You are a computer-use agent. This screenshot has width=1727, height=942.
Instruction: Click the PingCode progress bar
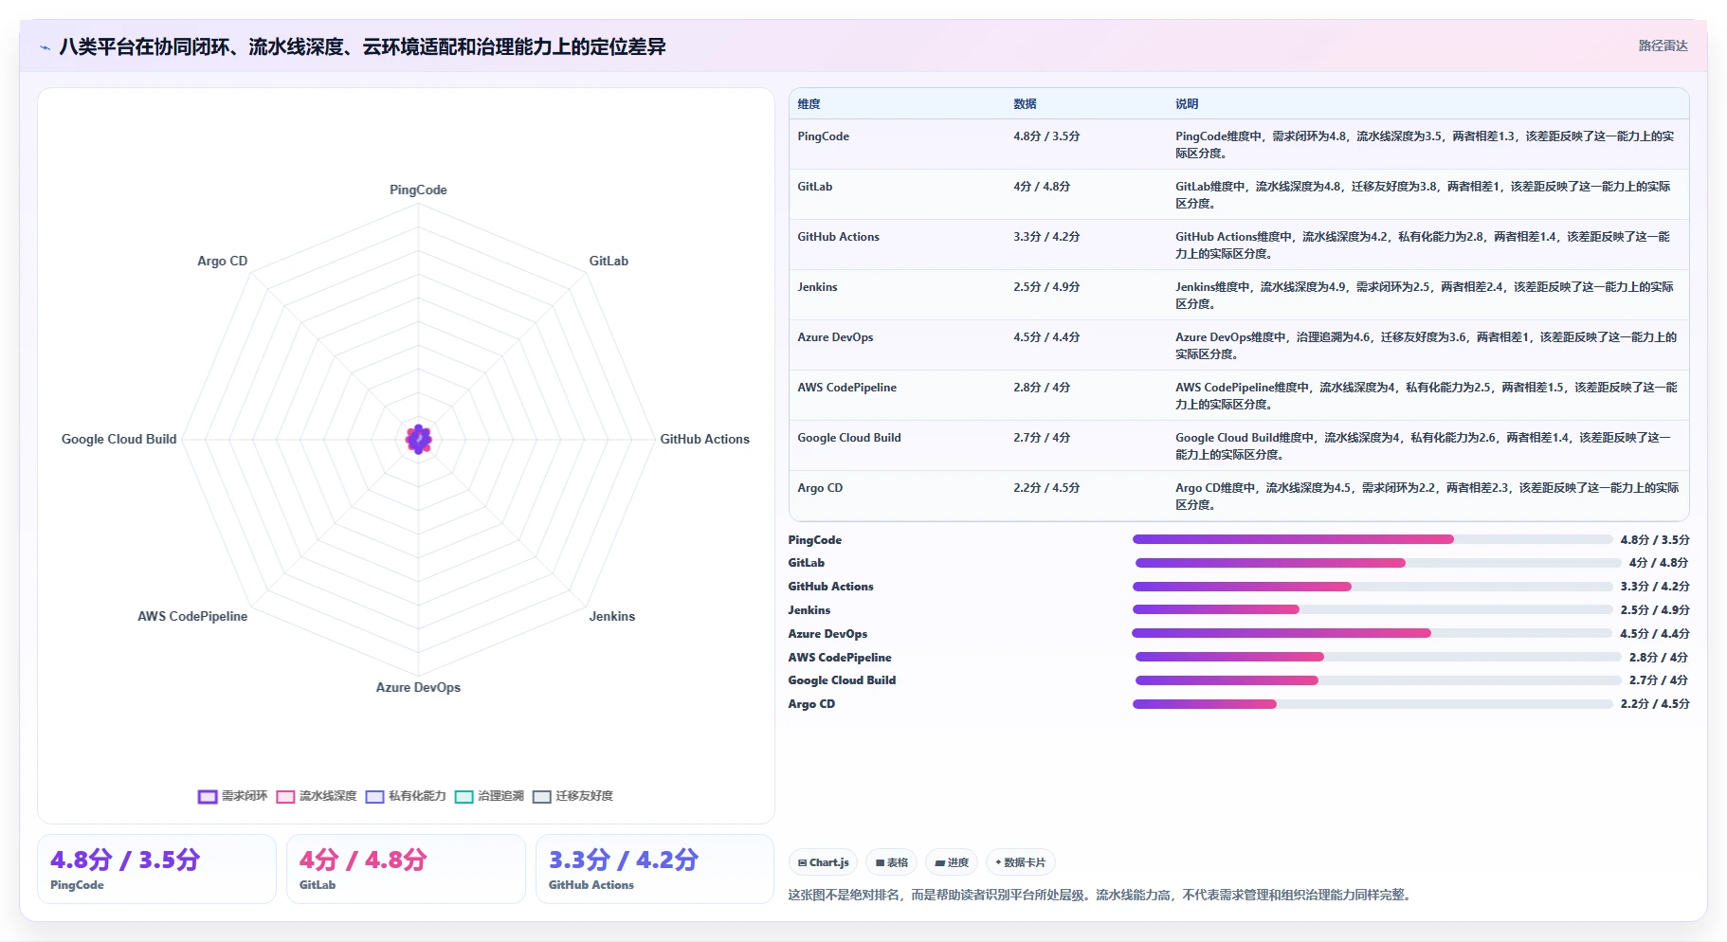click(x=1373, y=539)
